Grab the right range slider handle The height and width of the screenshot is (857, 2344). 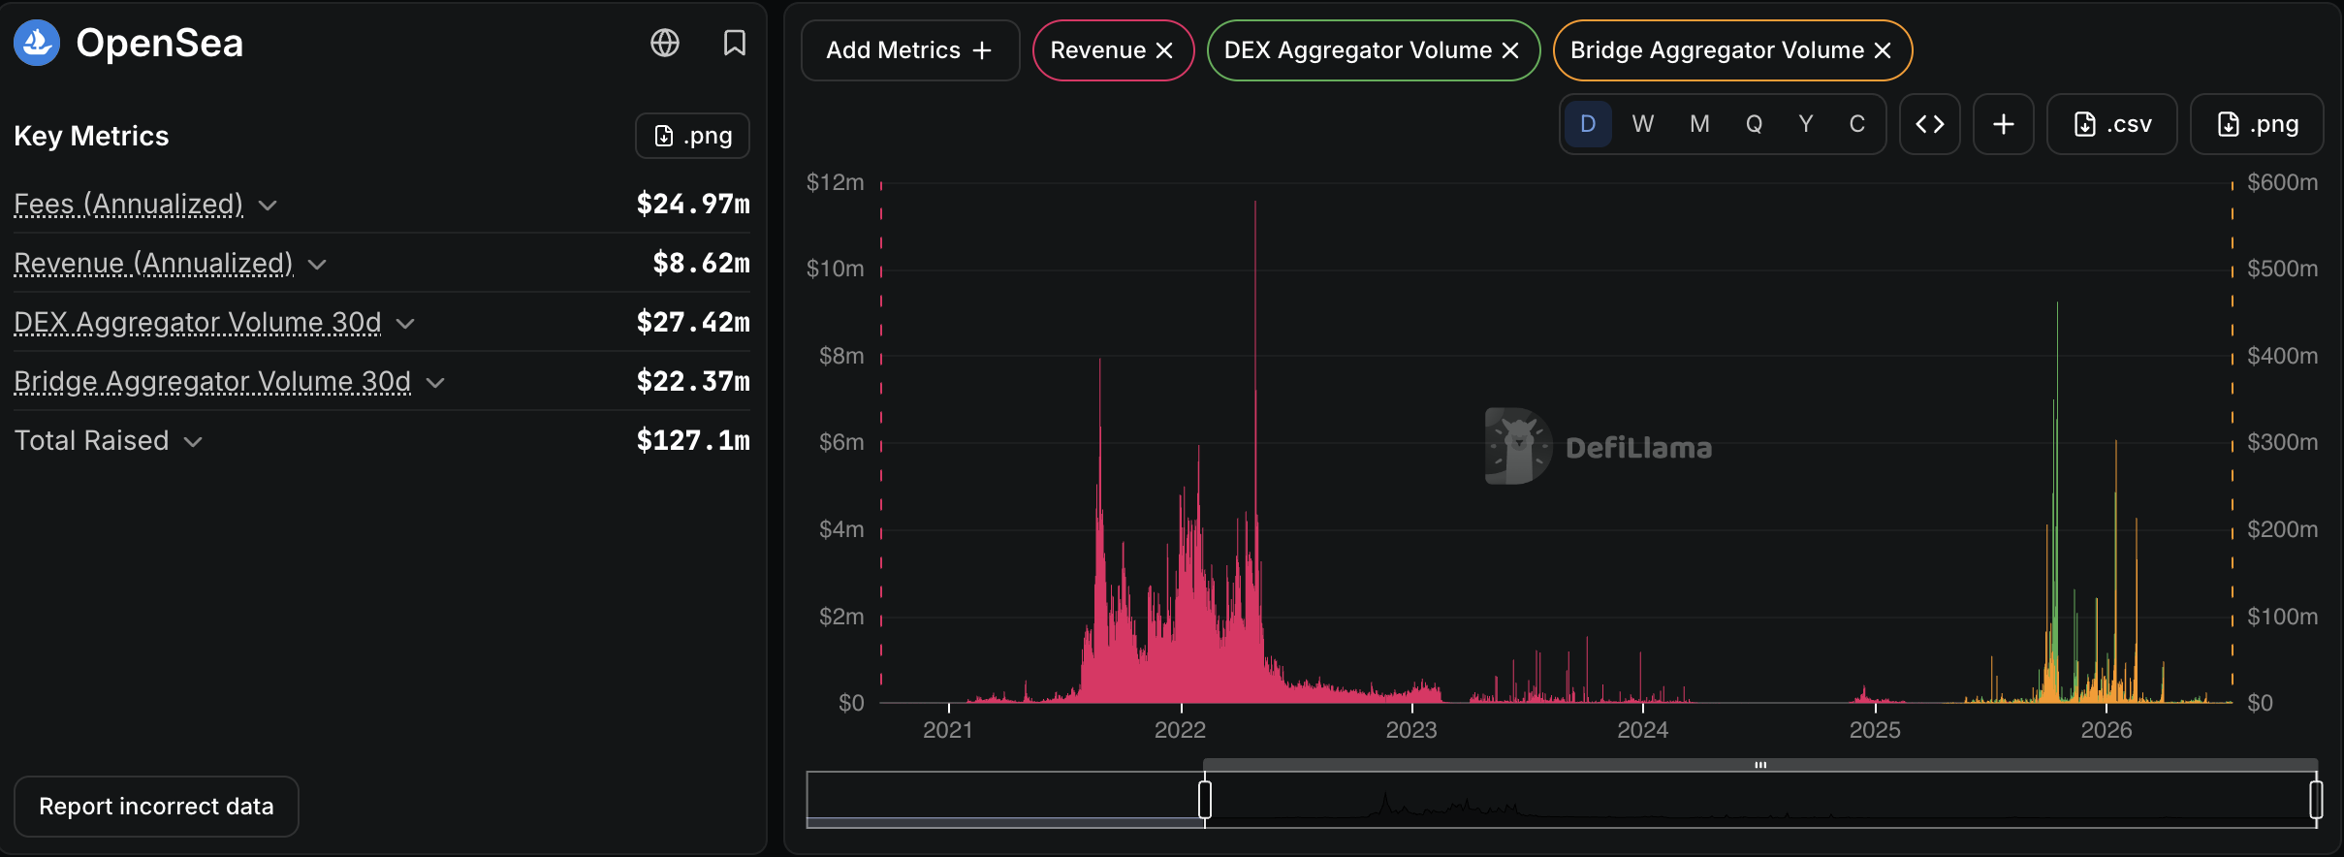2316,800
